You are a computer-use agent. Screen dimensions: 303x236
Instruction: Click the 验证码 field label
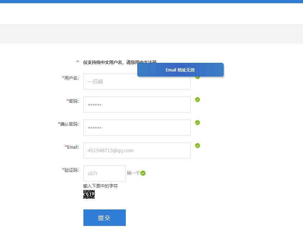coord(71,170)
